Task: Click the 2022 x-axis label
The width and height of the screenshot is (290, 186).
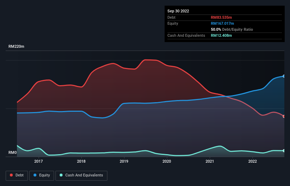Action: (x=253, y=161)
